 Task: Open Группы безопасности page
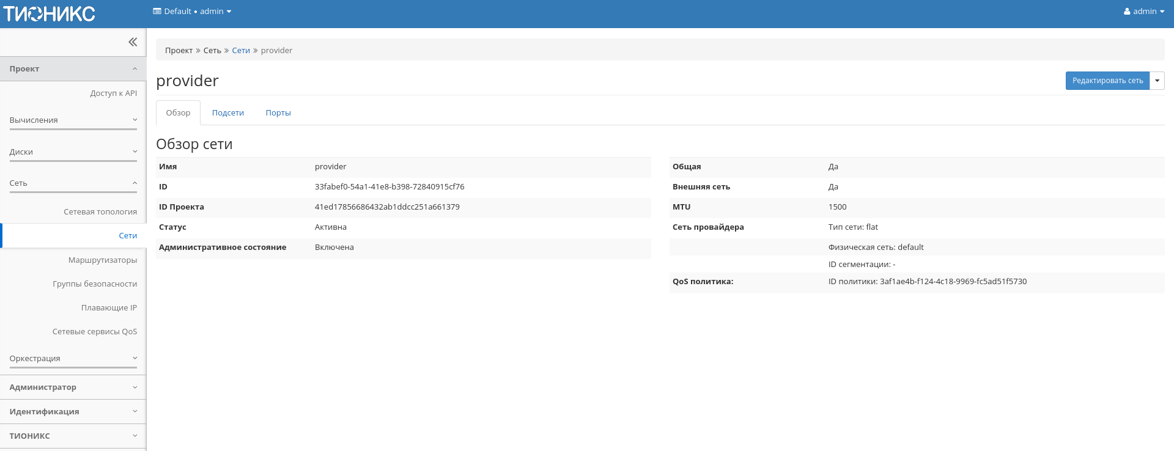pyautogui.click(x=95, y=284)
